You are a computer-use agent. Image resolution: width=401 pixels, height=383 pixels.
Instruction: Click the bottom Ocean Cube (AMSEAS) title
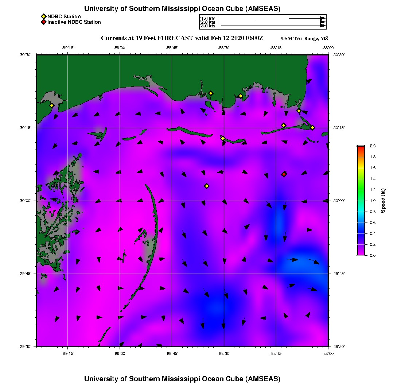(x=182, y=378)
